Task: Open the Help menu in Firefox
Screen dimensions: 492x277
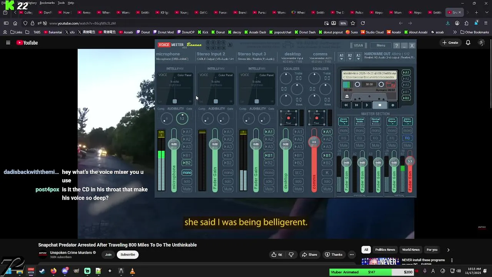Action: pos(71,3)
